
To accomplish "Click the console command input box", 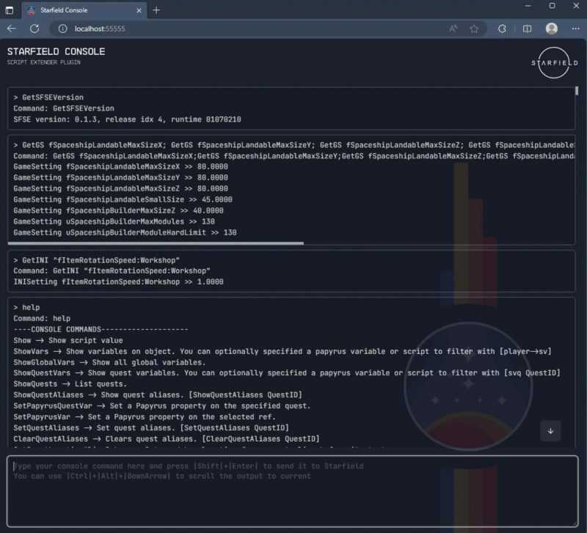I will tap(292, 491).
